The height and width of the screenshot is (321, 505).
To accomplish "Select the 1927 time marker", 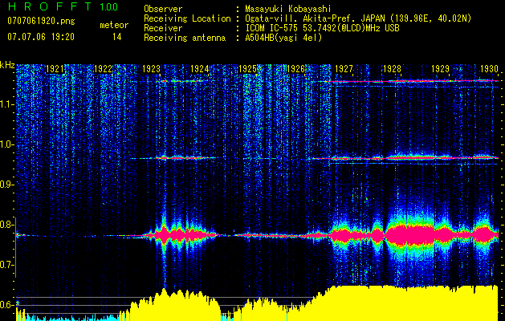I will pyautogui.click(x=344, y=70).
